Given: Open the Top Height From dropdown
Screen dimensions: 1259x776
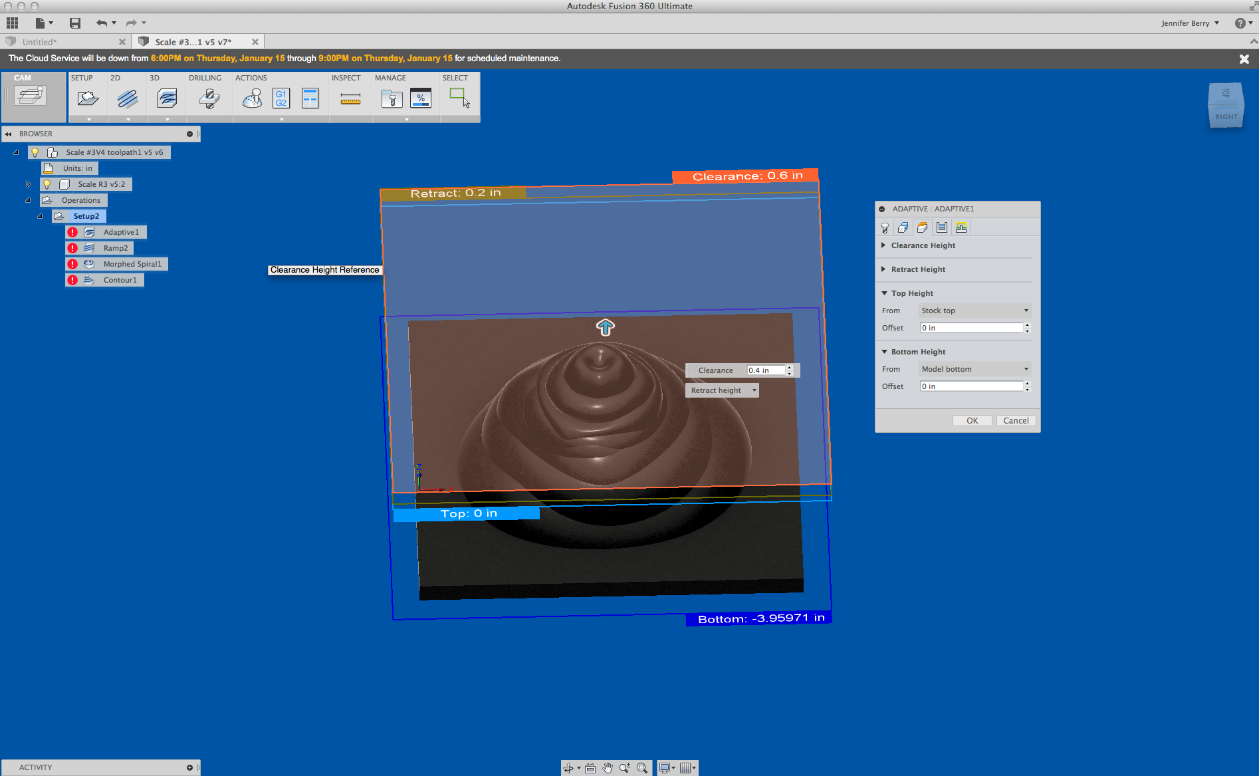Looking at the screenshot, I should pyautogui.click(x=974, y=310).
